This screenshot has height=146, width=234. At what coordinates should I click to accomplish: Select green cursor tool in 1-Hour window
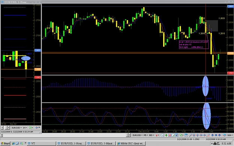click(31, 128)
